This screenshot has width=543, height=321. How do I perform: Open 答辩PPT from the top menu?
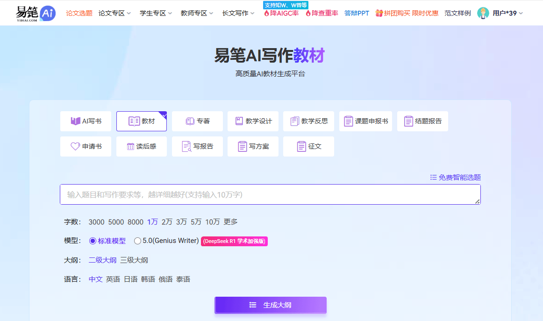tap(357, 13)
